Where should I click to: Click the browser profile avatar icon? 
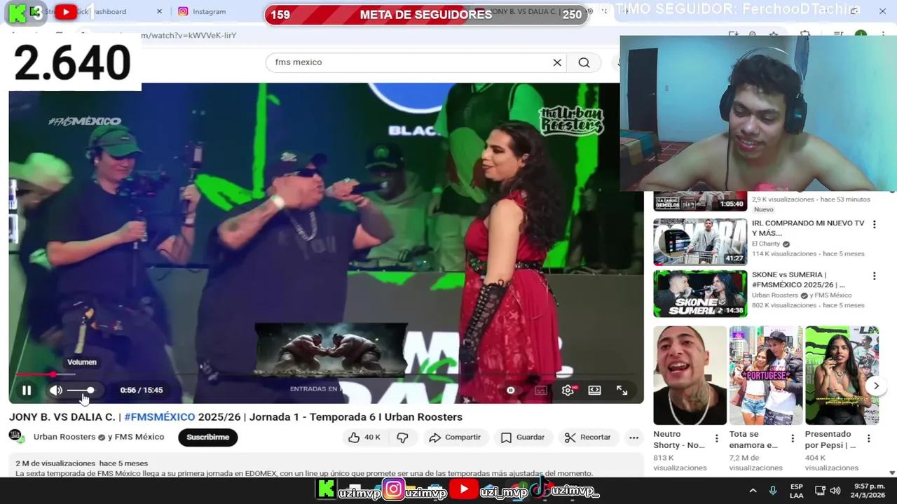tap(861, 35)
